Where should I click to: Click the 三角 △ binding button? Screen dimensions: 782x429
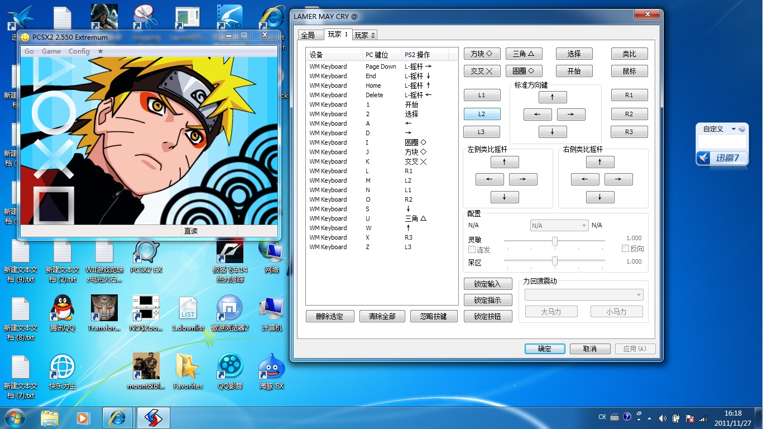(524, 54)
